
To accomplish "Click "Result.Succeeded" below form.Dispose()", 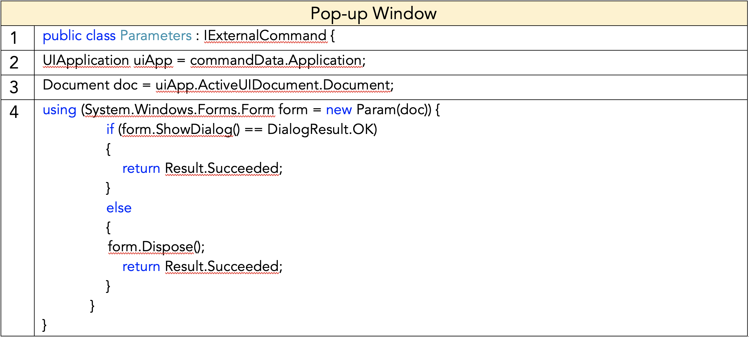I will click(x=222, y=267).
